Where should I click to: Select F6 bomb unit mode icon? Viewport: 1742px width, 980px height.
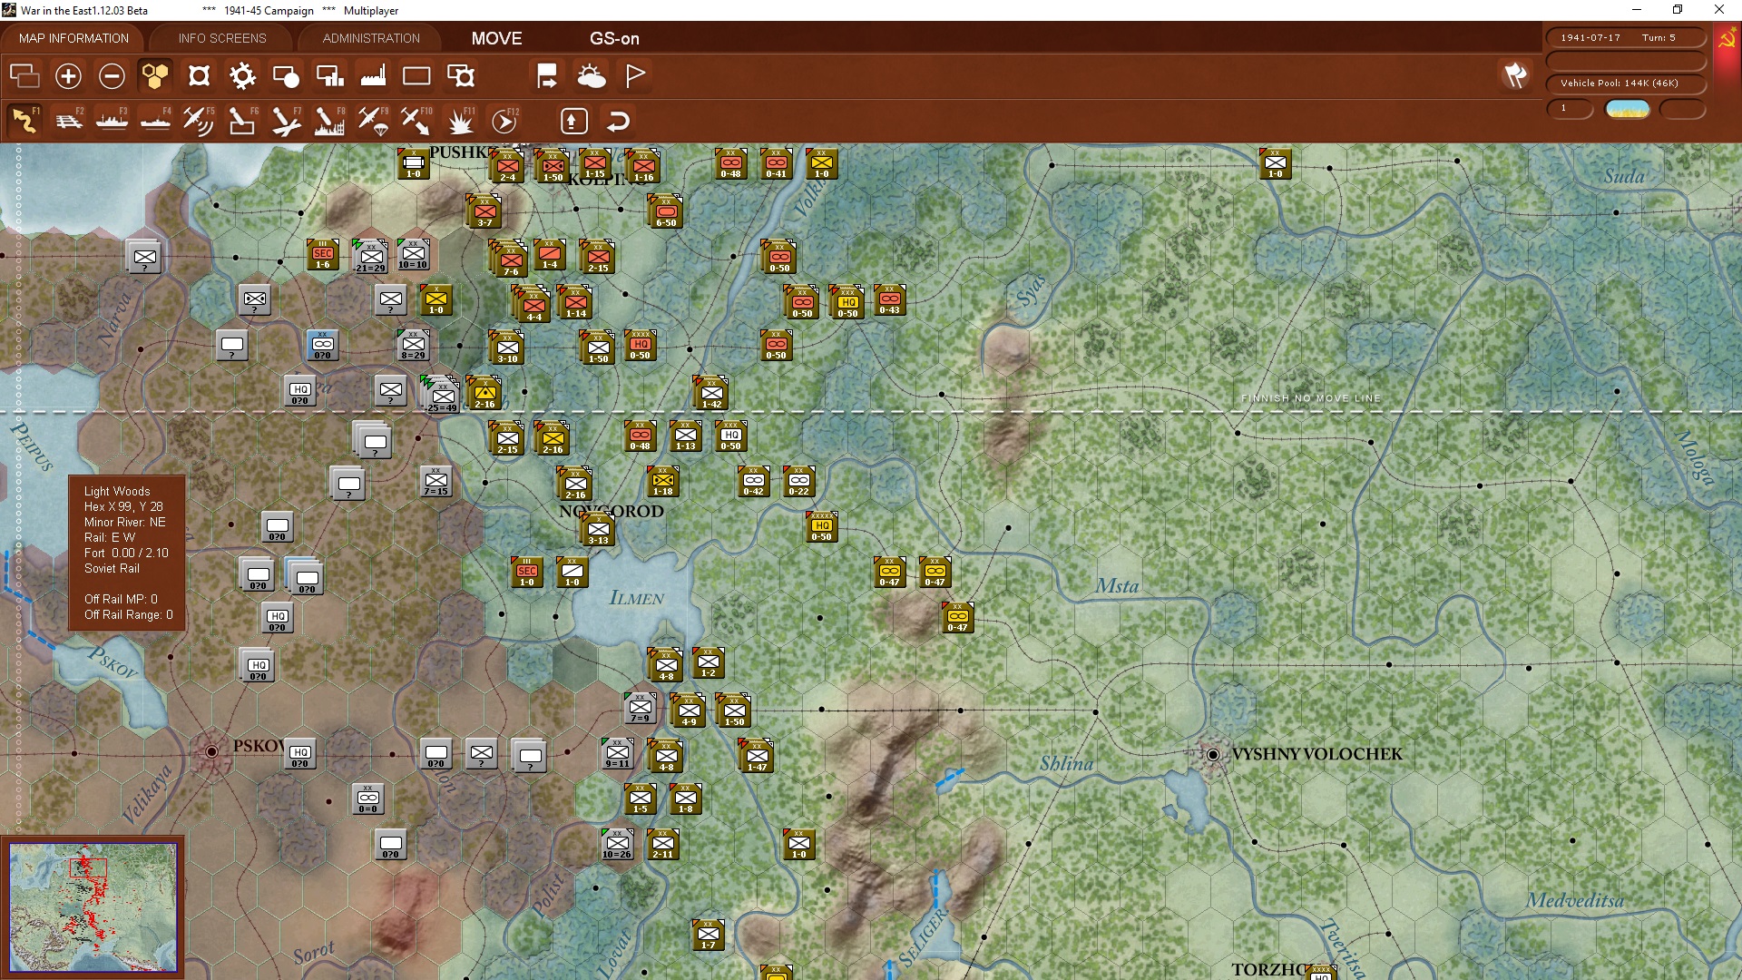pyautogui.click(x=242, y=121)
